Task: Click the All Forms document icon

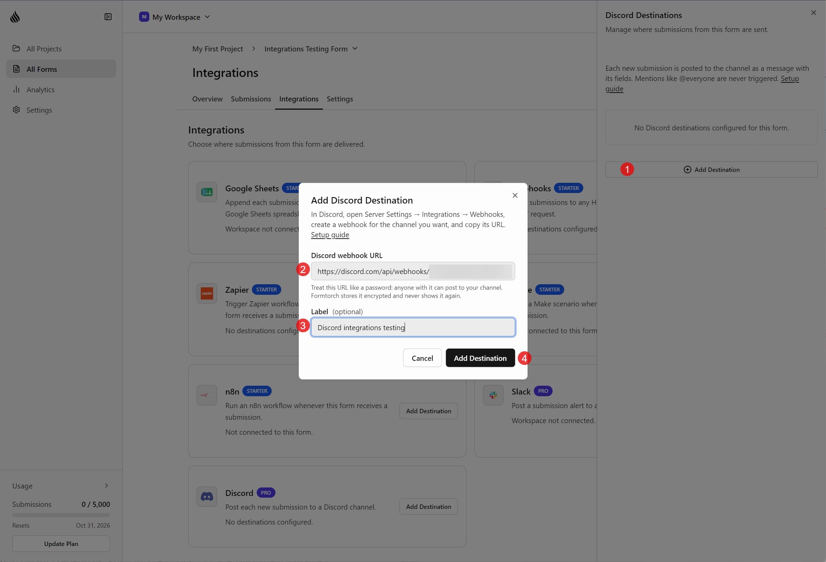Action: tap(16, 69)
